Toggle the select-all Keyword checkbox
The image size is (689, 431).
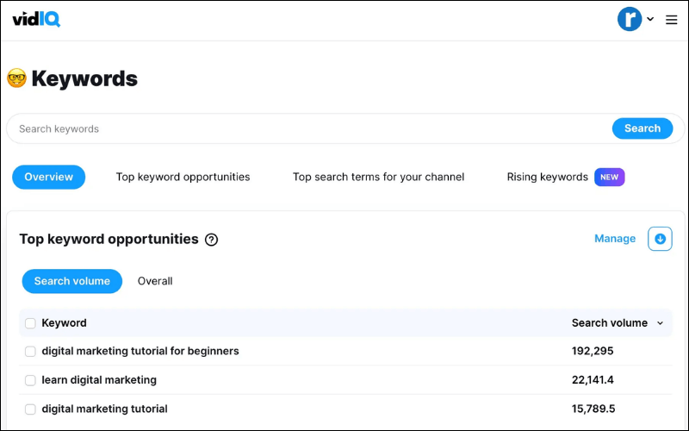tap(30, 323)
